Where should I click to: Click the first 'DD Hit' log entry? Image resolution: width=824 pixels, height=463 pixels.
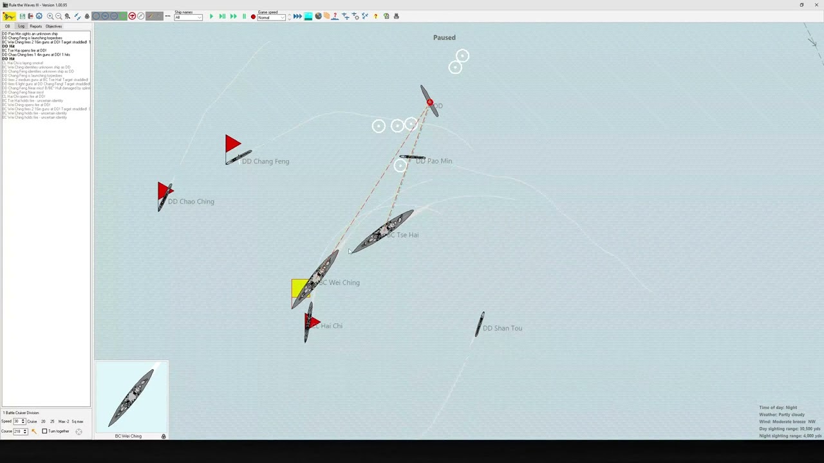coord(8,46)
